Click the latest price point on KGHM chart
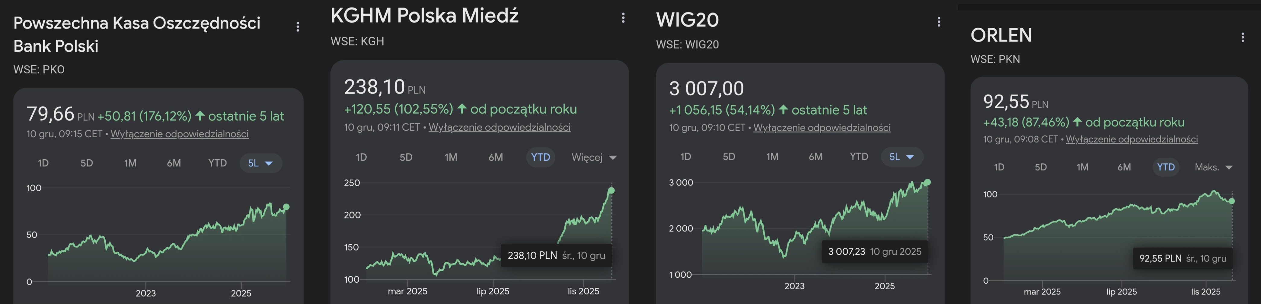Image resolution: width=1261 pixels, height=304 pixels. click(611, 190)
